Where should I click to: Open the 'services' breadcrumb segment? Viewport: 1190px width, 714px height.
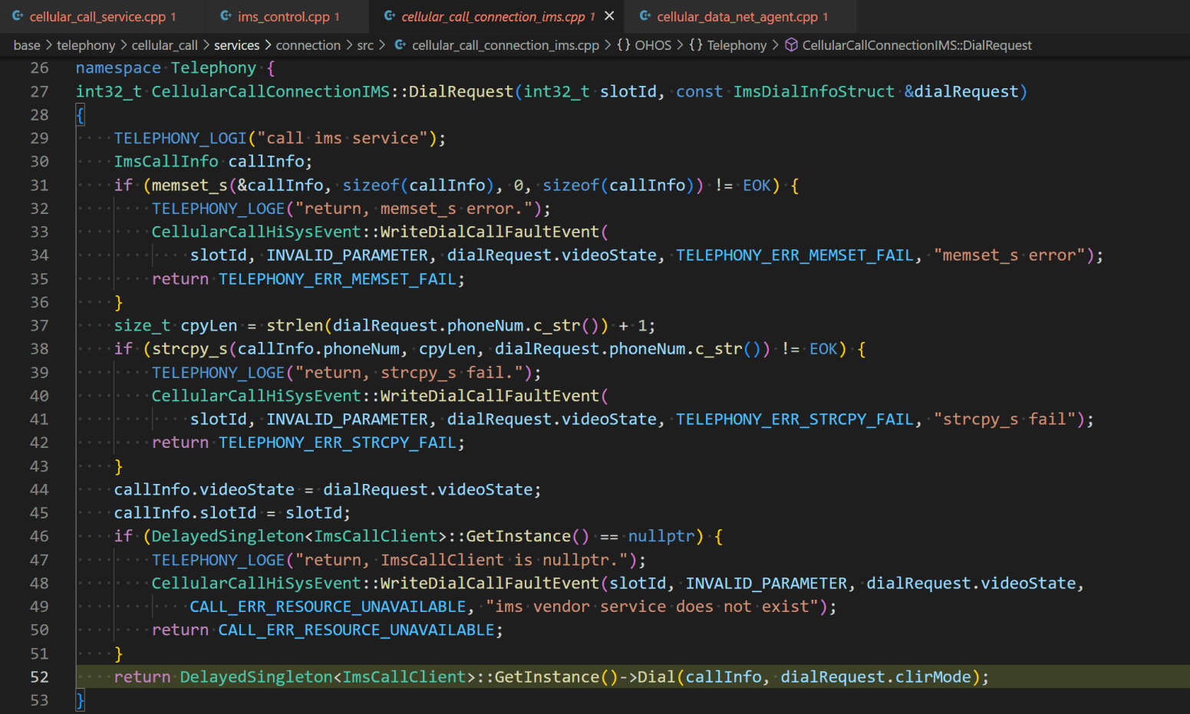[x=236, y=45]
